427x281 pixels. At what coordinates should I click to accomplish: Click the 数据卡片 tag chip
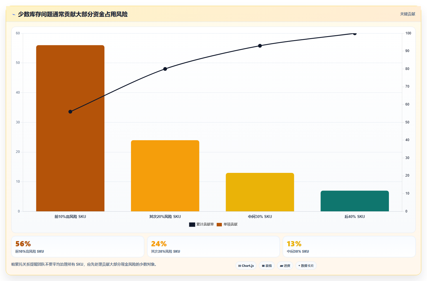[x=306, y=266]
